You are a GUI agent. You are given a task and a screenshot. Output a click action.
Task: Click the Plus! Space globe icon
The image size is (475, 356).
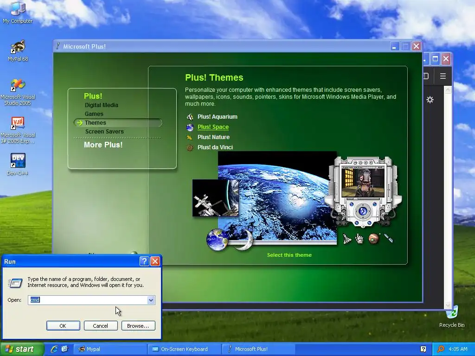[190, 127]
